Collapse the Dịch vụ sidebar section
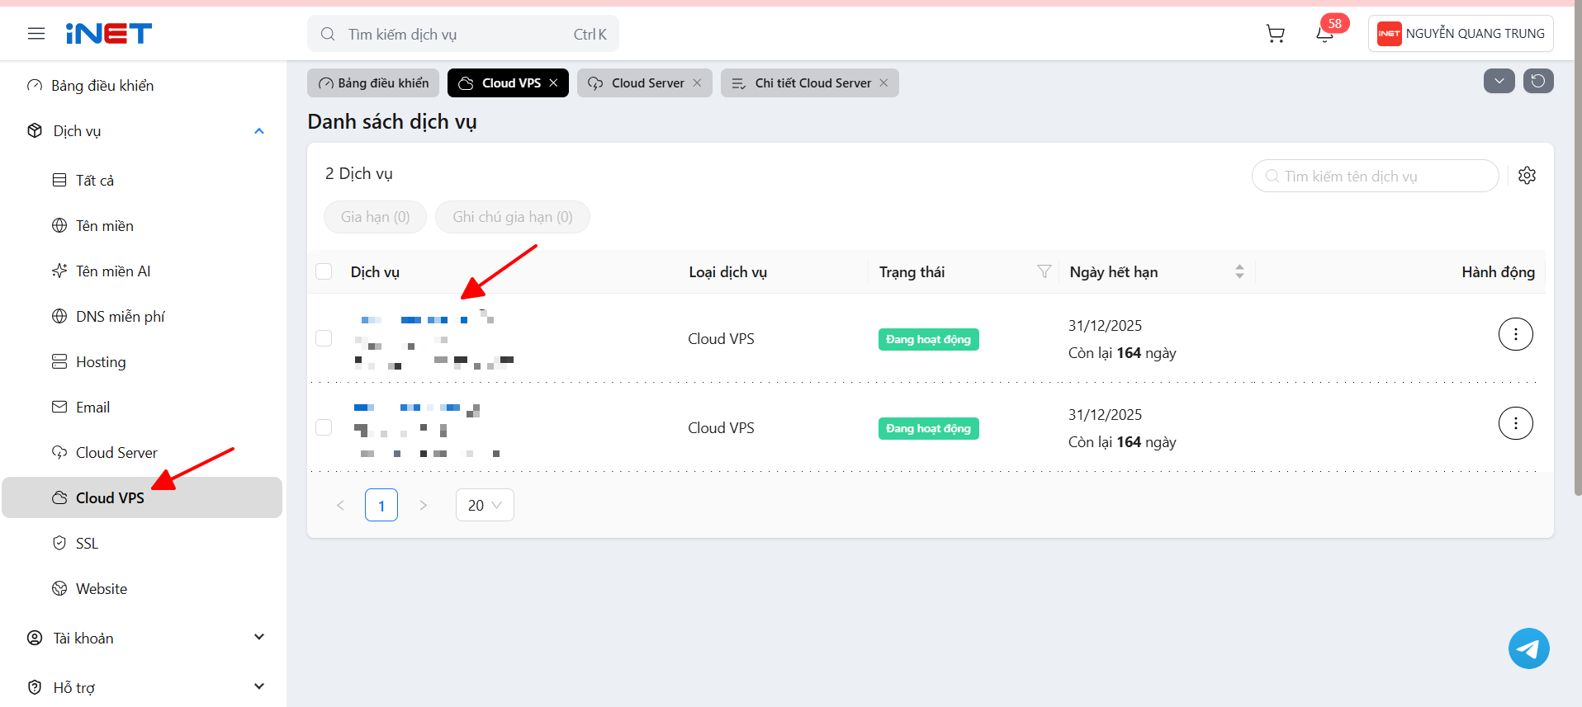 259,131
